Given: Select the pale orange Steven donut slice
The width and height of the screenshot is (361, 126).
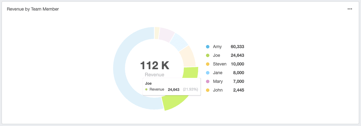Looking at the screenshot, I should (188, 56).
